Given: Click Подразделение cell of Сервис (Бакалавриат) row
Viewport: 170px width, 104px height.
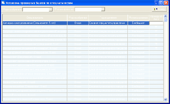Looking at the screenshot, I should pyautogui.click(x=108, y=82).
